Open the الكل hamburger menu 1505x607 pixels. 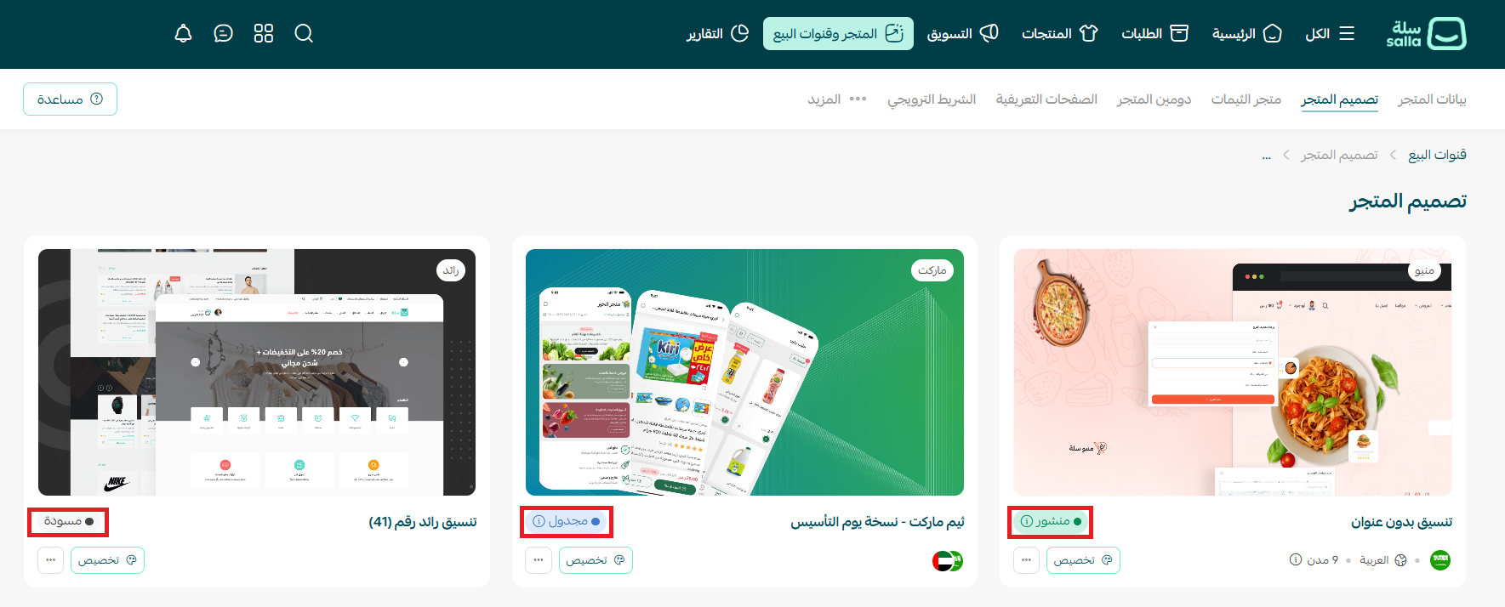[1330, 33]
